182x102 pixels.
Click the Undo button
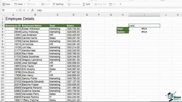coord(18,4)
